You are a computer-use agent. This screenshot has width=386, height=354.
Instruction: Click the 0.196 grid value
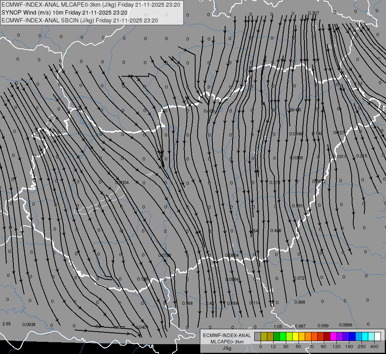[143, 279]
